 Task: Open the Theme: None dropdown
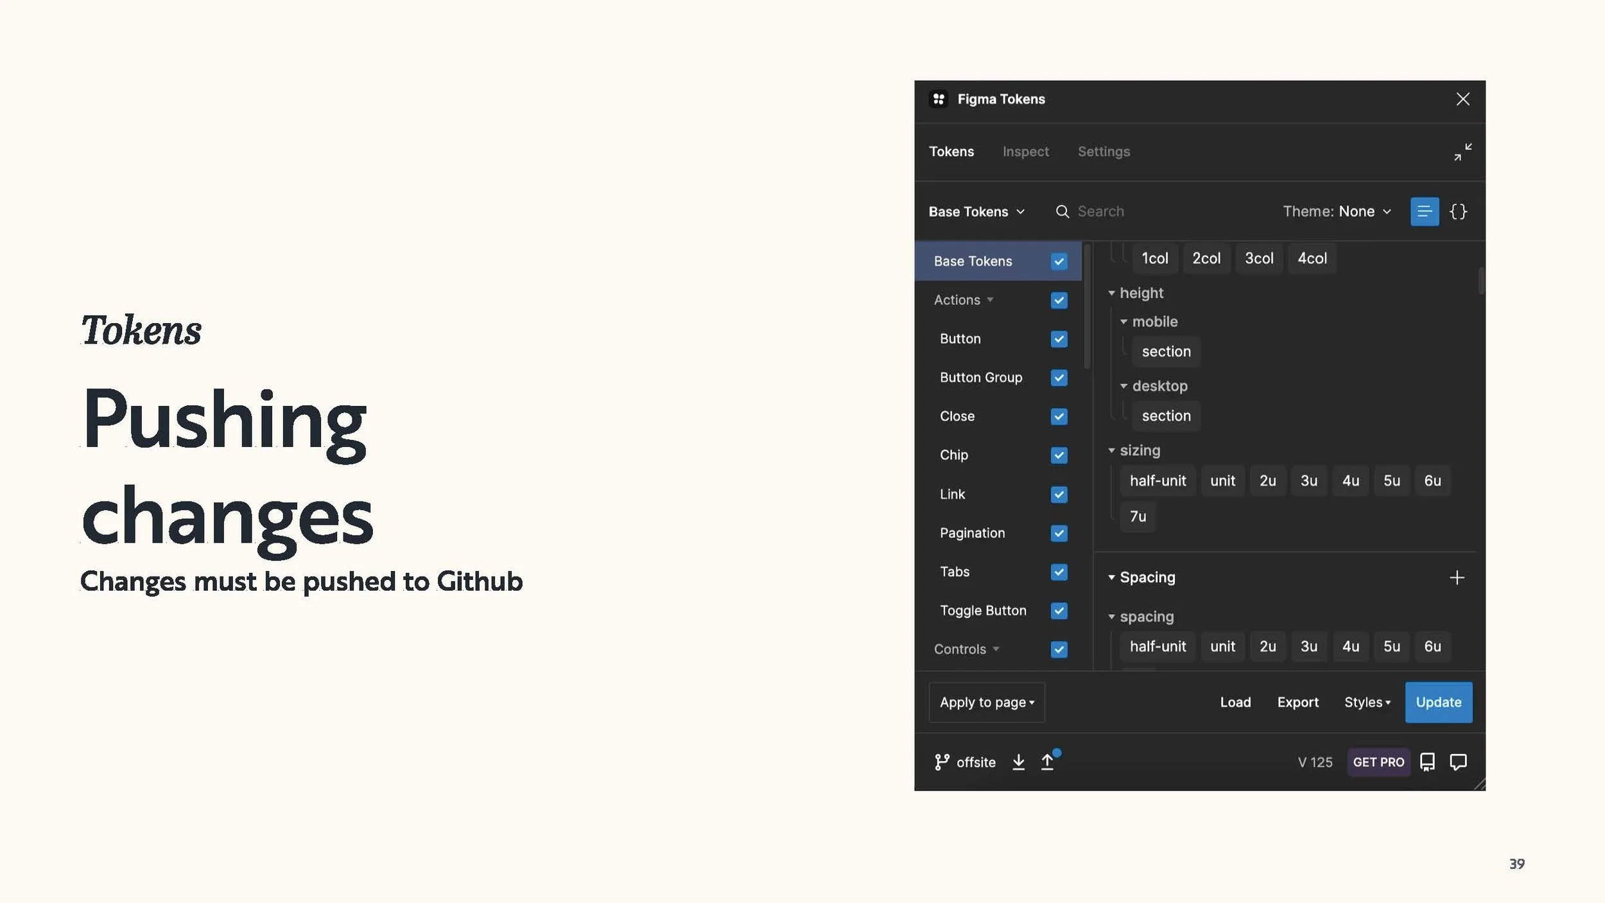tap(1337, 211)
